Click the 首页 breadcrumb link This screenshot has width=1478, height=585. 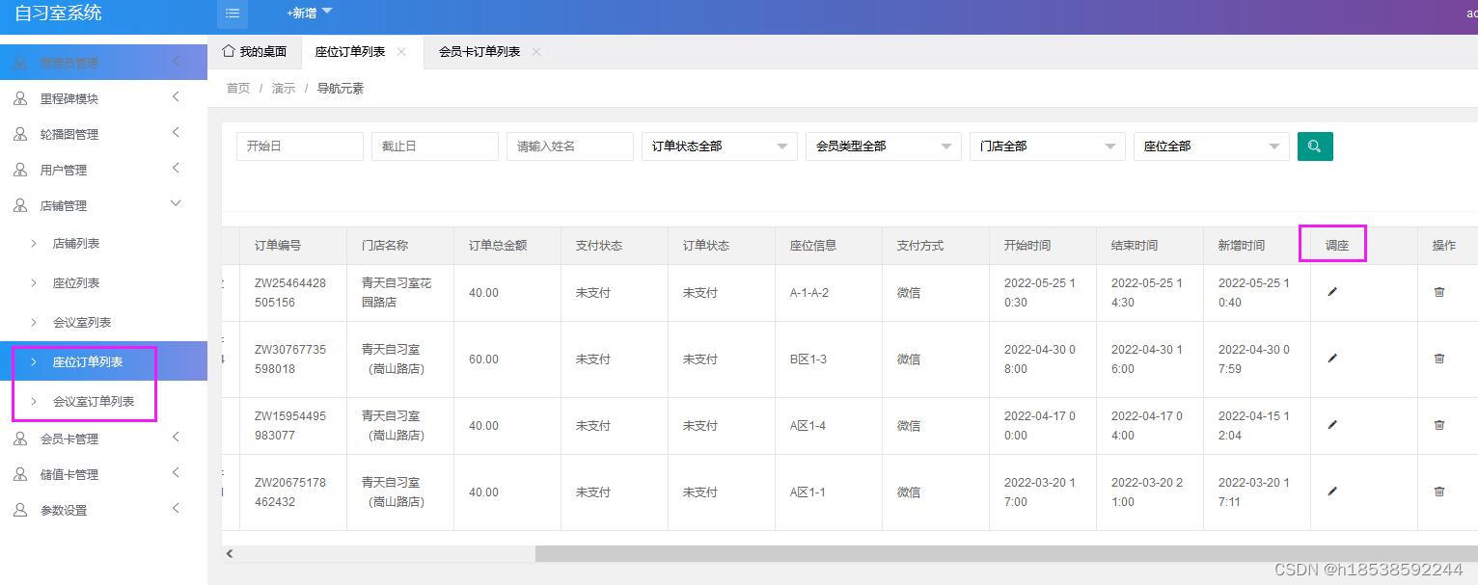click(238, 89)
